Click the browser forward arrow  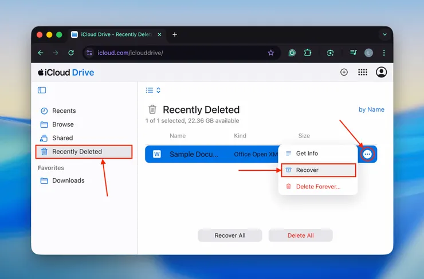click(56, 53)
